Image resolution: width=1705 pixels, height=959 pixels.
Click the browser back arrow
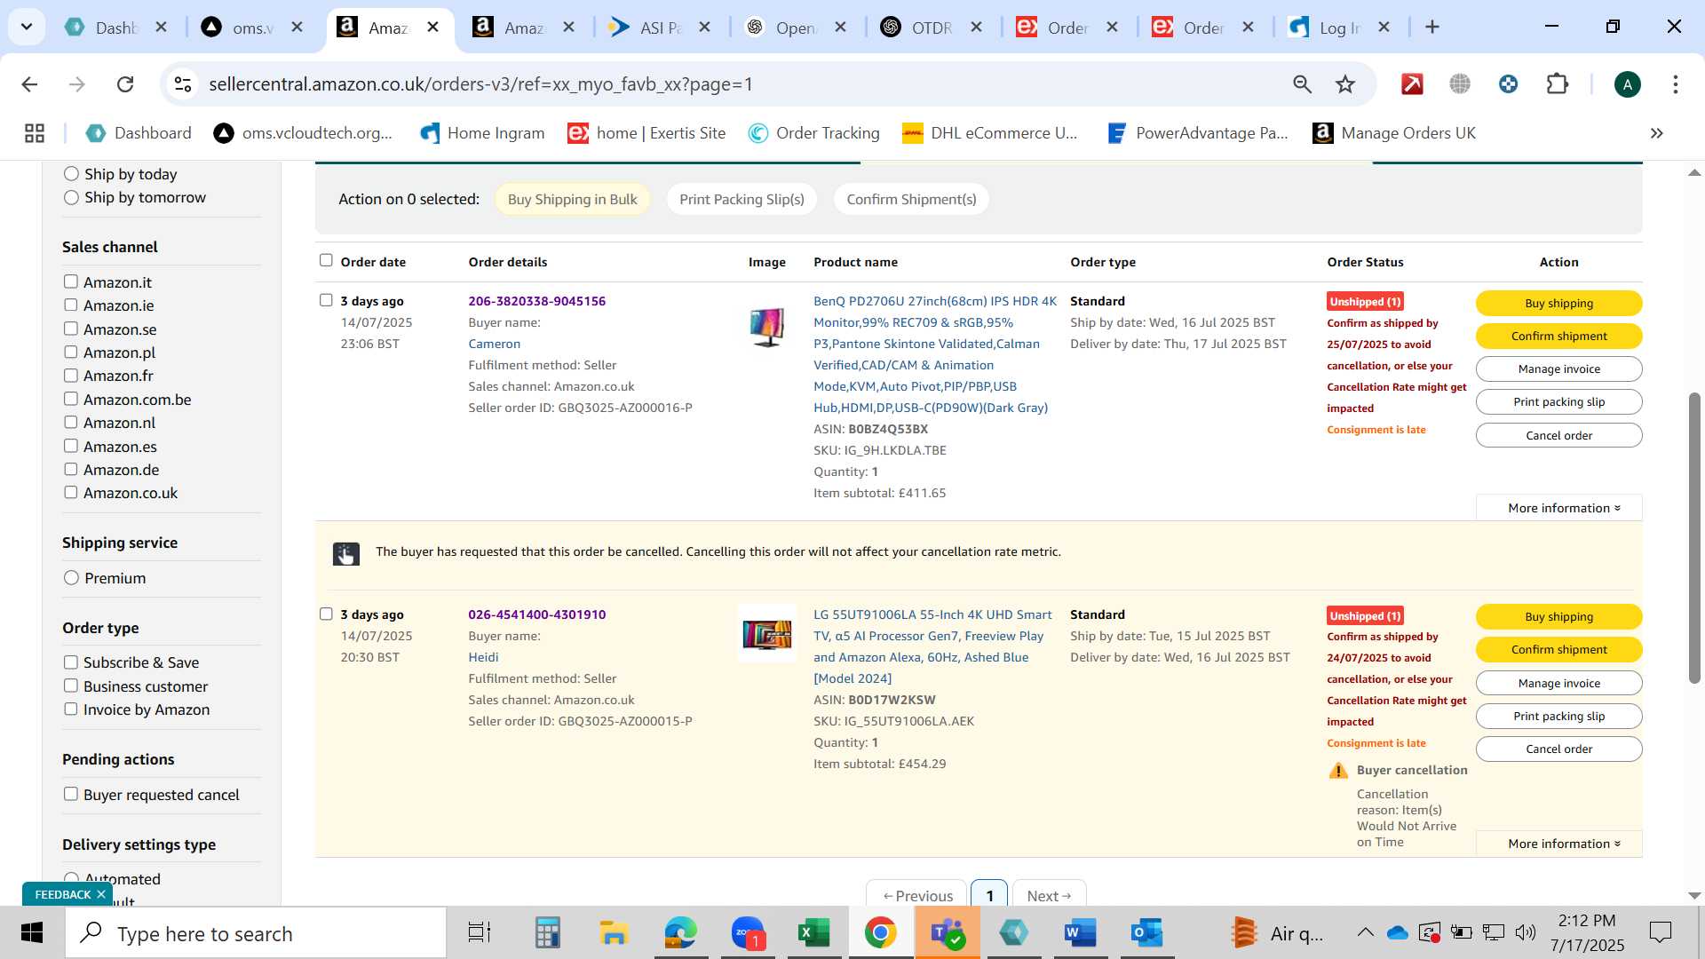coord(29,84)
